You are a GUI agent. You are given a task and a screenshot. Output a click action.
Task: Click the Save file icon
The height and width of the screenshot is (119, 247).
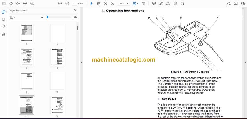[4, 4]
